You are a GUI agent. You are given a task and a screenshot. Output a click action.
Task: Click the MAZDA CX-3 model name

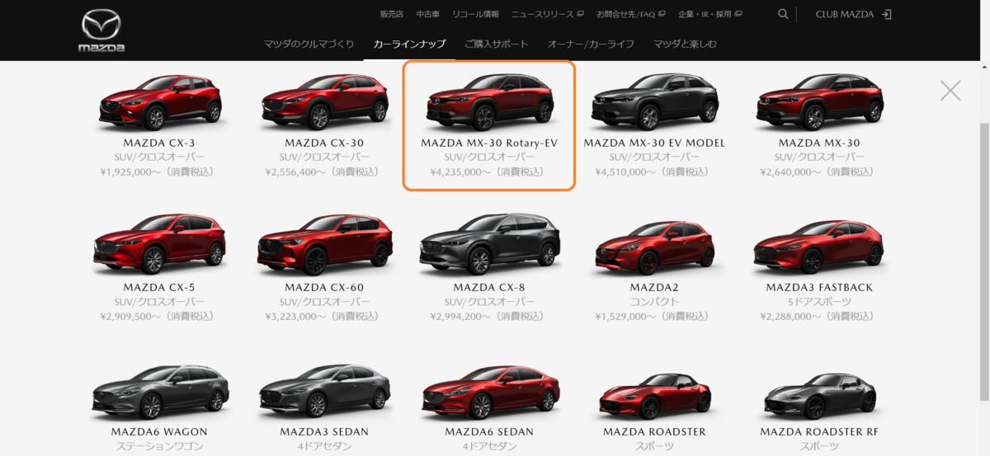[159, 143]
